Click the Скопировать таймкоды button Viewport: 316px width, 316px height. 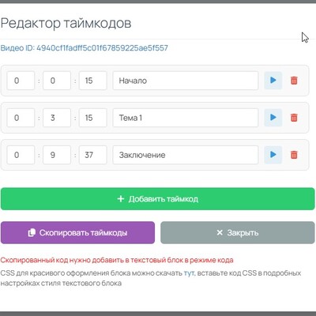(x=77, y=232)
